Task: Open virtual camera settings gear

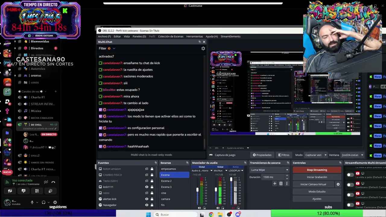Action: click(x=338, y=184)
